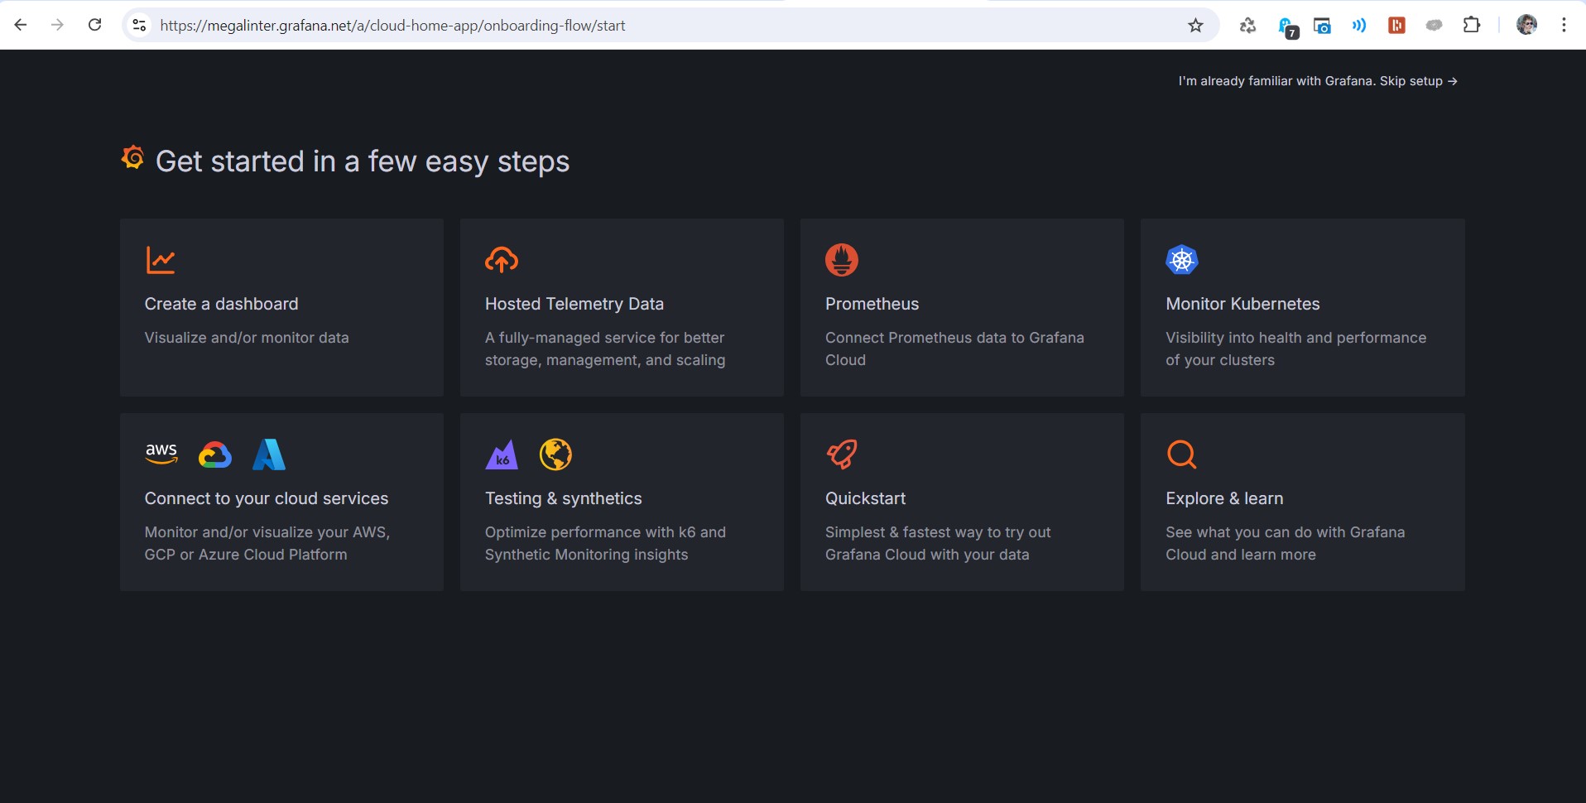The height and width of the screenshot is (803, 1586).
Task: Click the Quickstart rocket icon
Action: (x=842, y=454)
